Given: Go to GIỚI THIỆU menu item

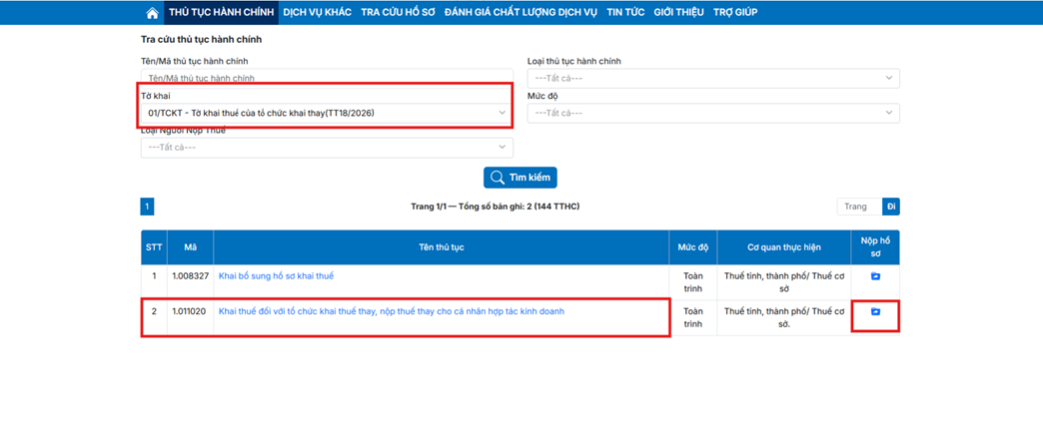Looking at the screenshot, I should (x=678, y=12).
